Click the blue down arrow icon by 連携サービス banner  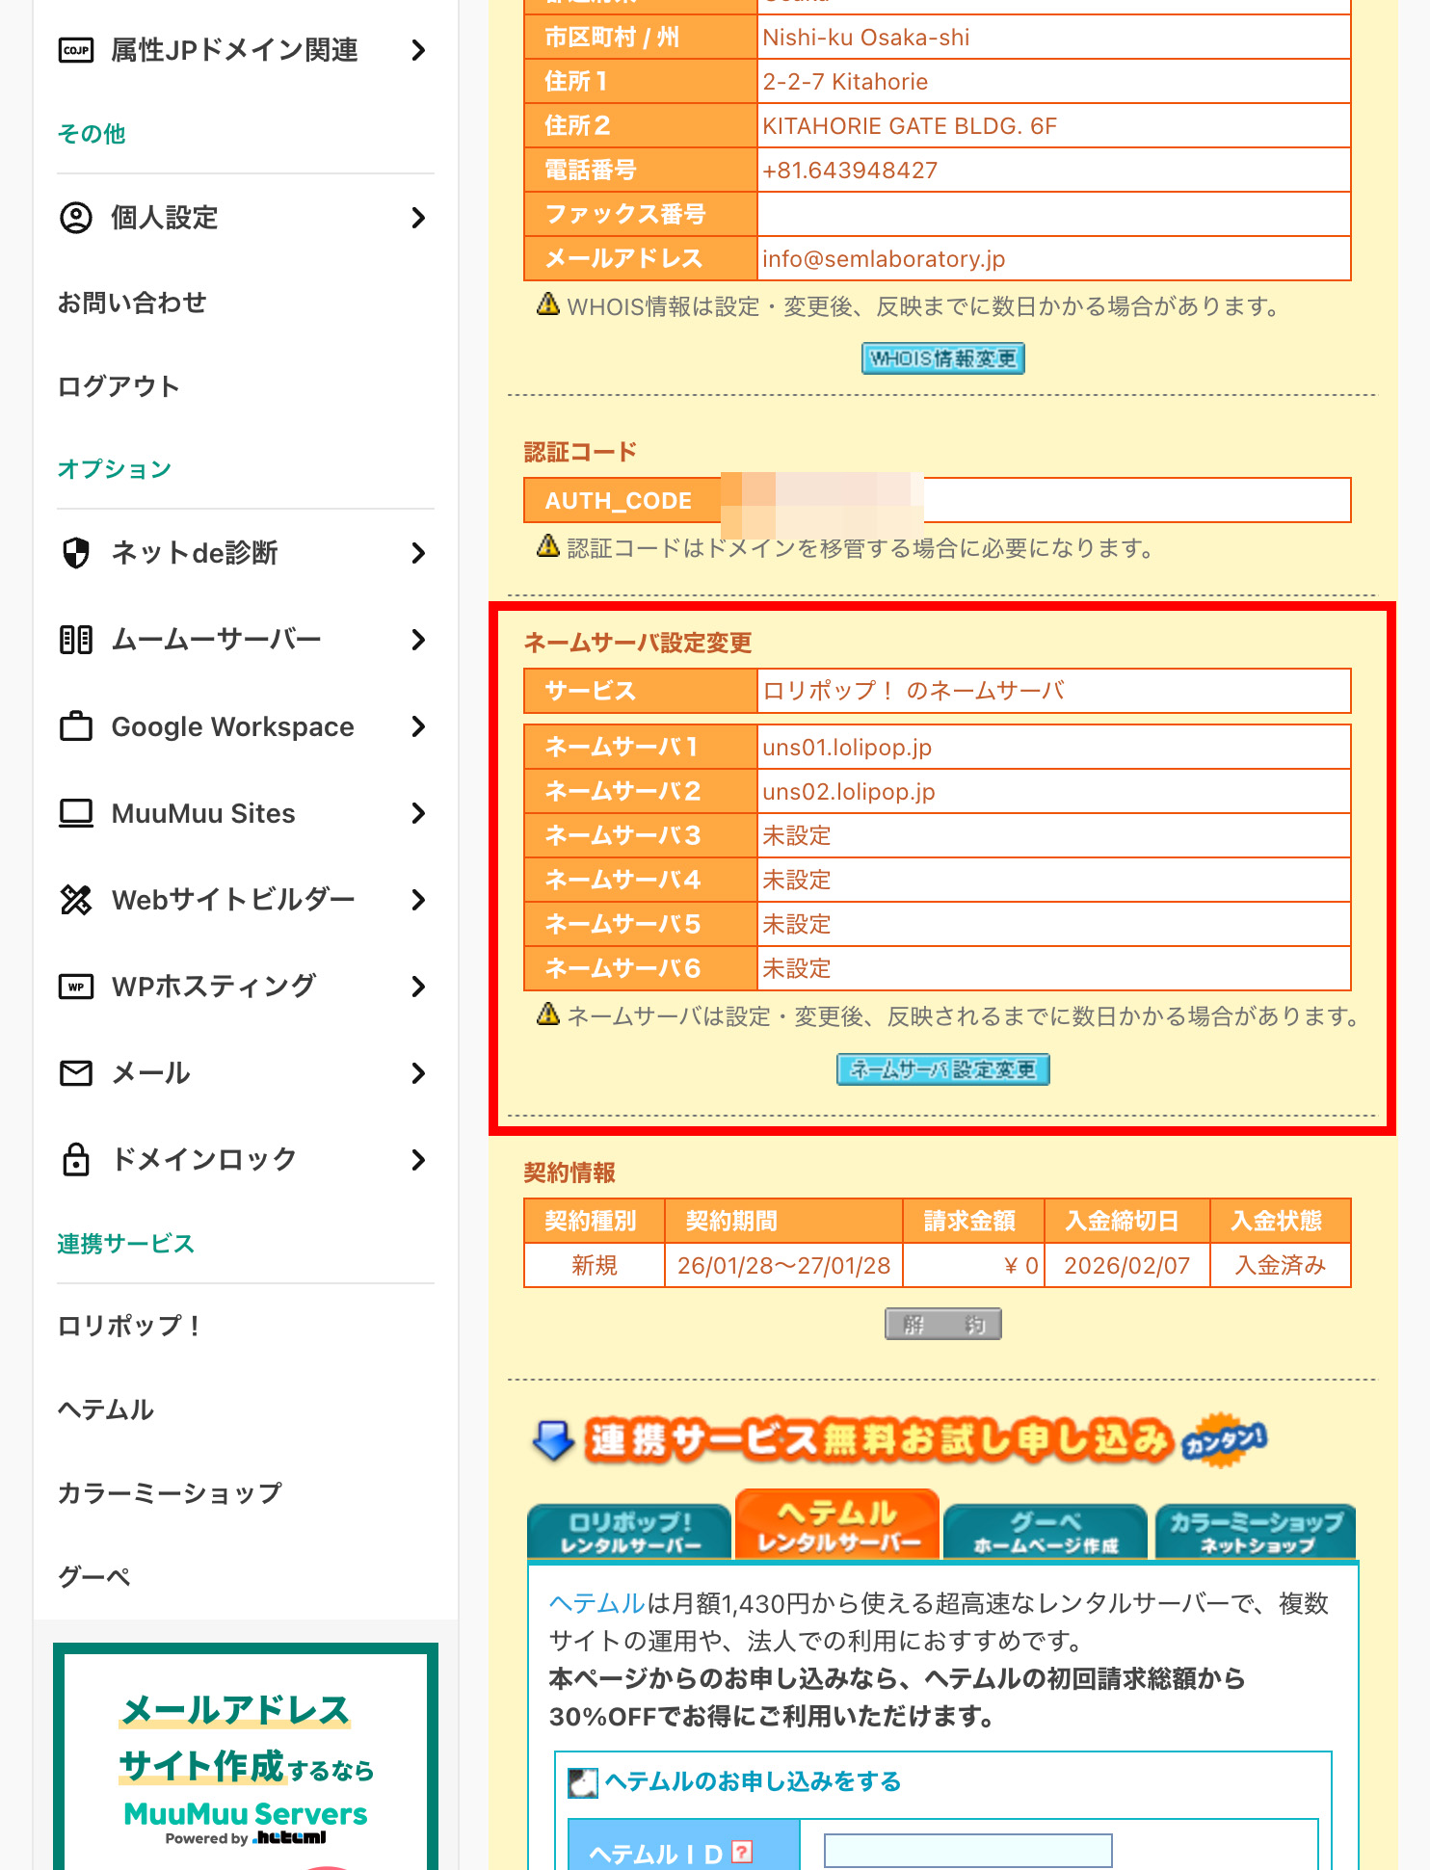coord(554,1440)
